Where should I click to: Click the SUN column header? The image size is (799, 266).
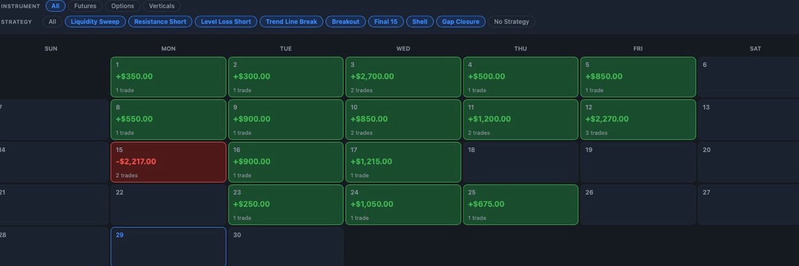[x=51, y=49]
